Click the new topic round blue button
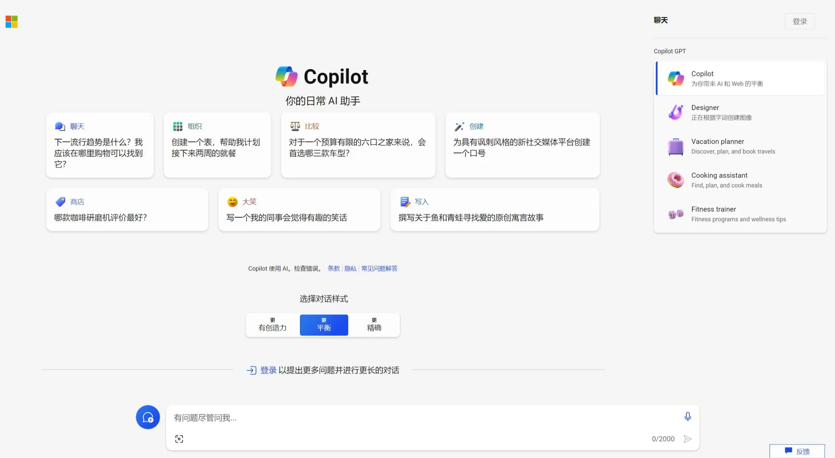Image resolution: width=835 pixels, height=458 pixels. click(148, 417)
